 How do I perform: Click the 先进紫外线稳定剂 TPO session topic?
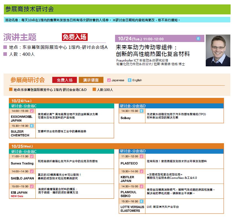pyautogui.click(x=176, y=116)
